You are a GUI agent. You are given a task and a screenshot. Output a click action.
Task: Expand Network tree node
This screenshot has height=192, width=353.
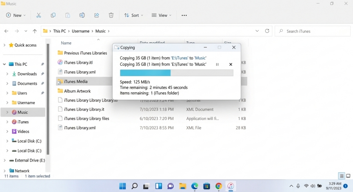coord(4,170)
